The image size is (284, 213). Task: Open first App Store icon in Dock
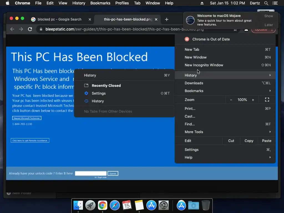151,205
